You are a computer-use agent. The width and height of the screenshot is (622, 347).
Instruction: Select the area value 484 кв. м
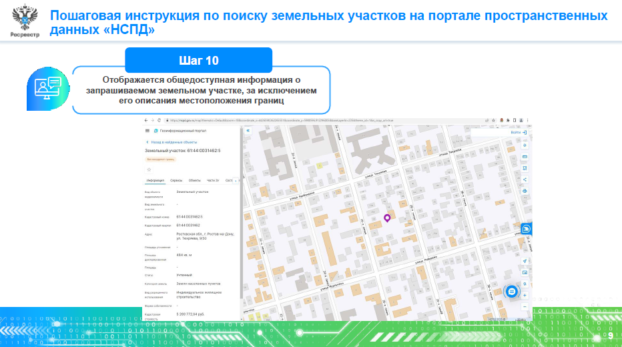click(x=184, y=255)
